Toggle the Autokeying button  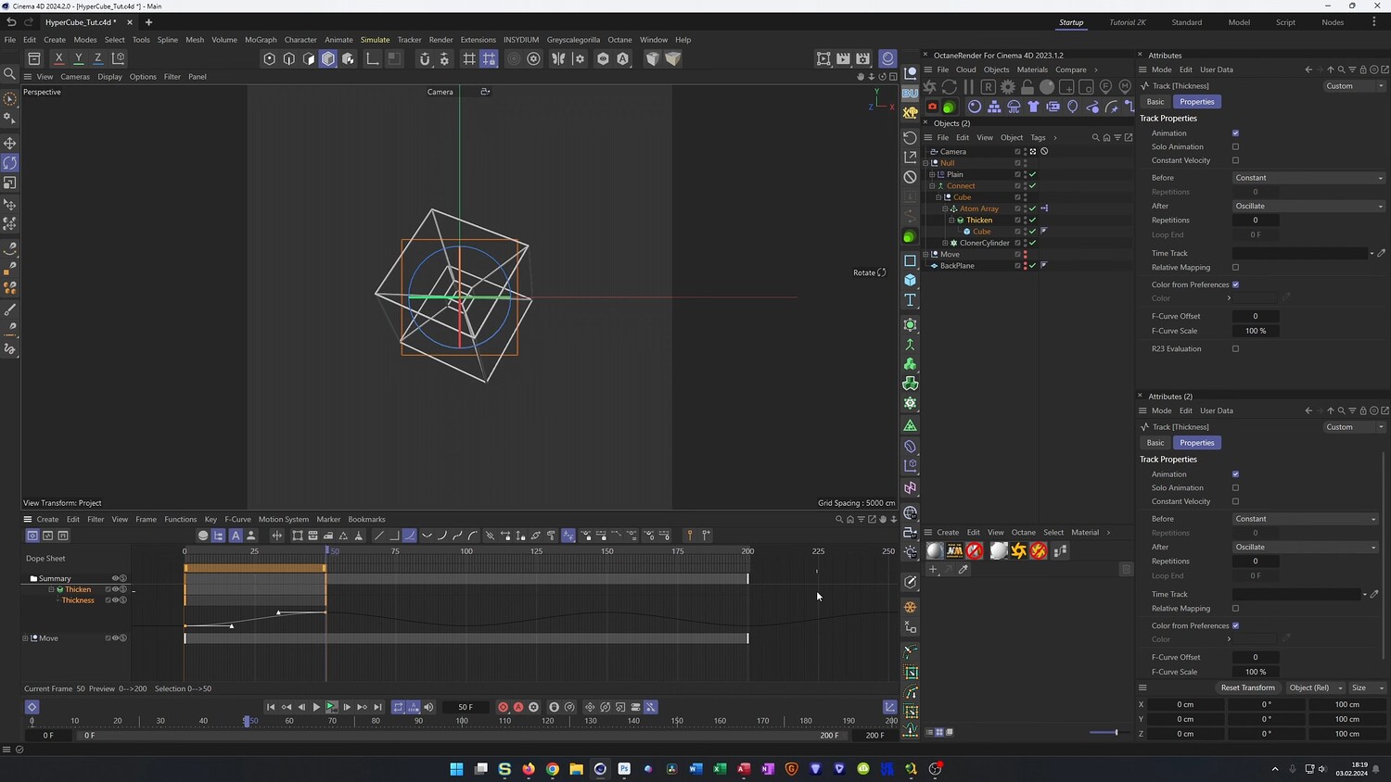518,707
